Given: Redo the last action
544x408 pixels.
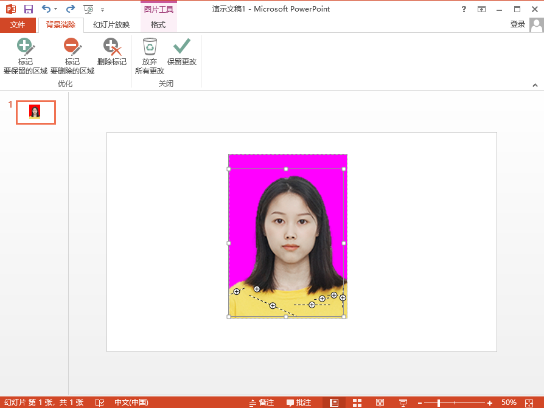Looking at the screenshot, I should click(71, 9).
